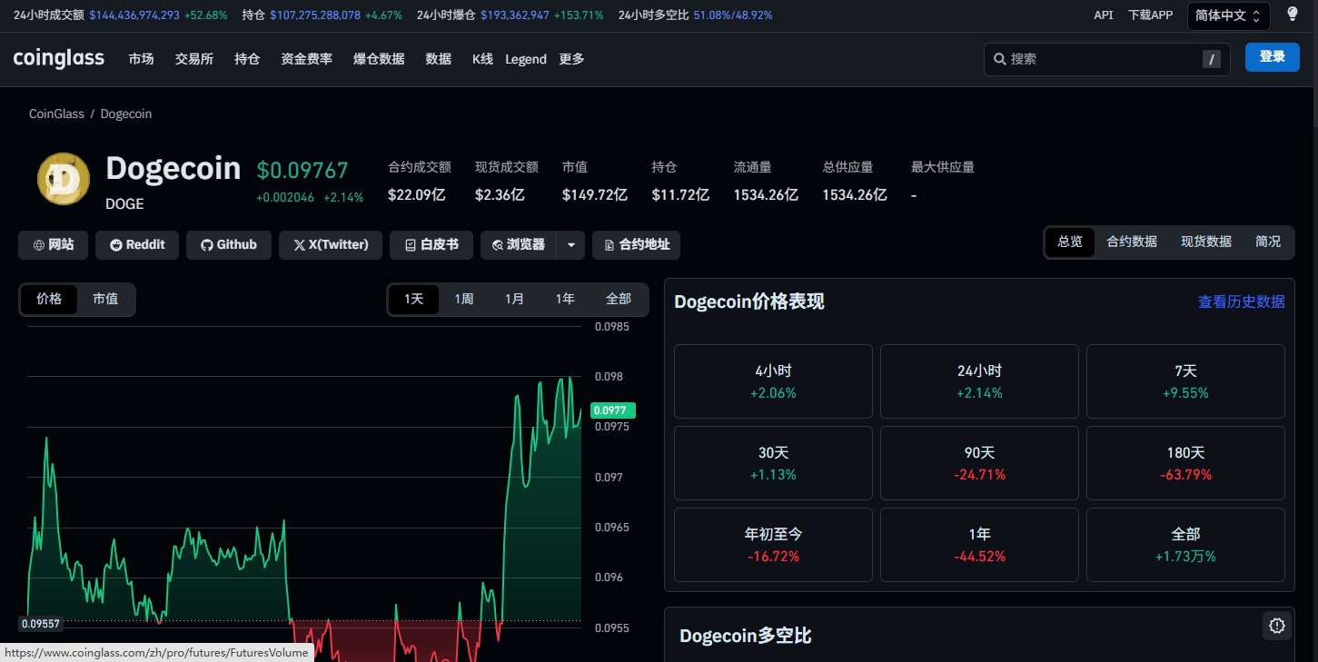Click the 0.0977 current price chart marker
The height and width of the screenshot is (662, 1318).
click(611, 410)
